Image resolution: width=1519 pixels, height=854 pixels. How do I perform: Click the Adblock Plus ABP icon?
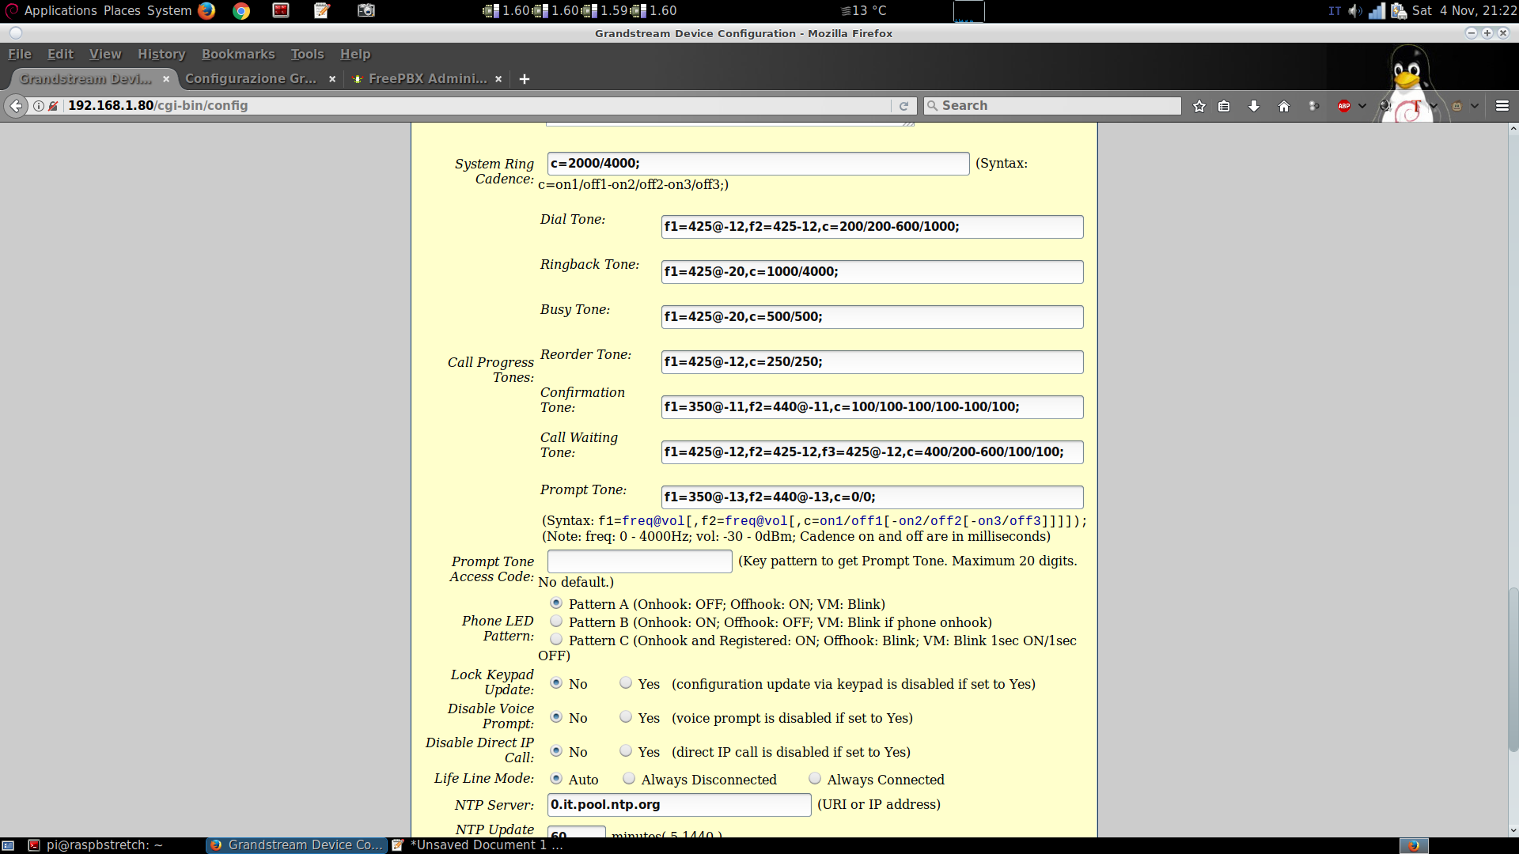tap(1344, 106)
